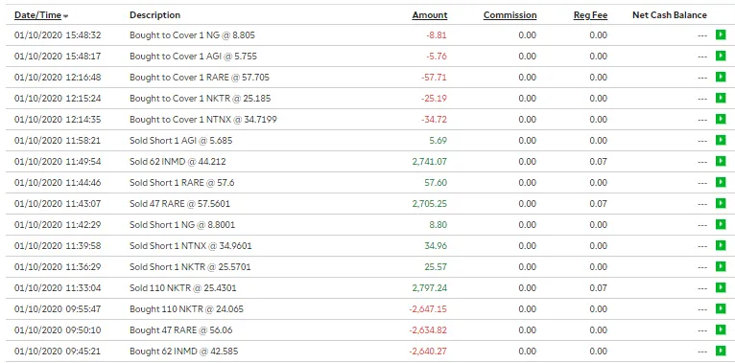Click the amount -57.71

click(x=434, y=78)
